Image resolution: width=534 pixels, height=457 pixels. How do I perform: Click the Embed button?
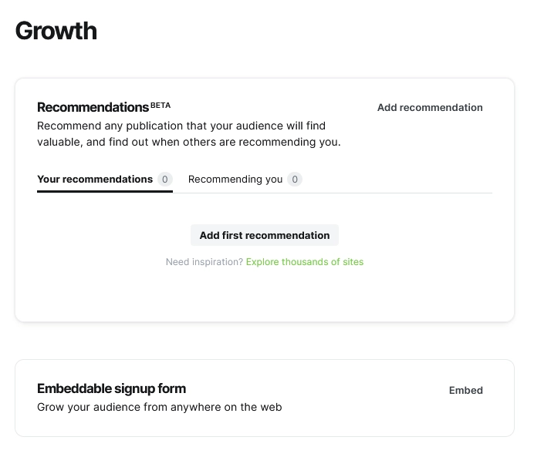click(465, 391)
